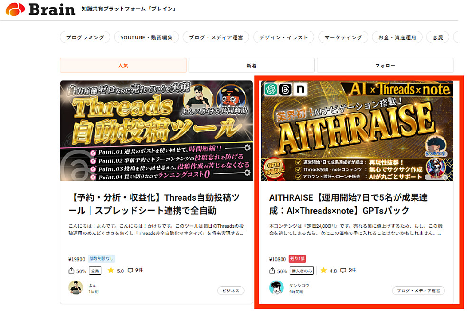Click the ビジネス tag

pos(231,290)
